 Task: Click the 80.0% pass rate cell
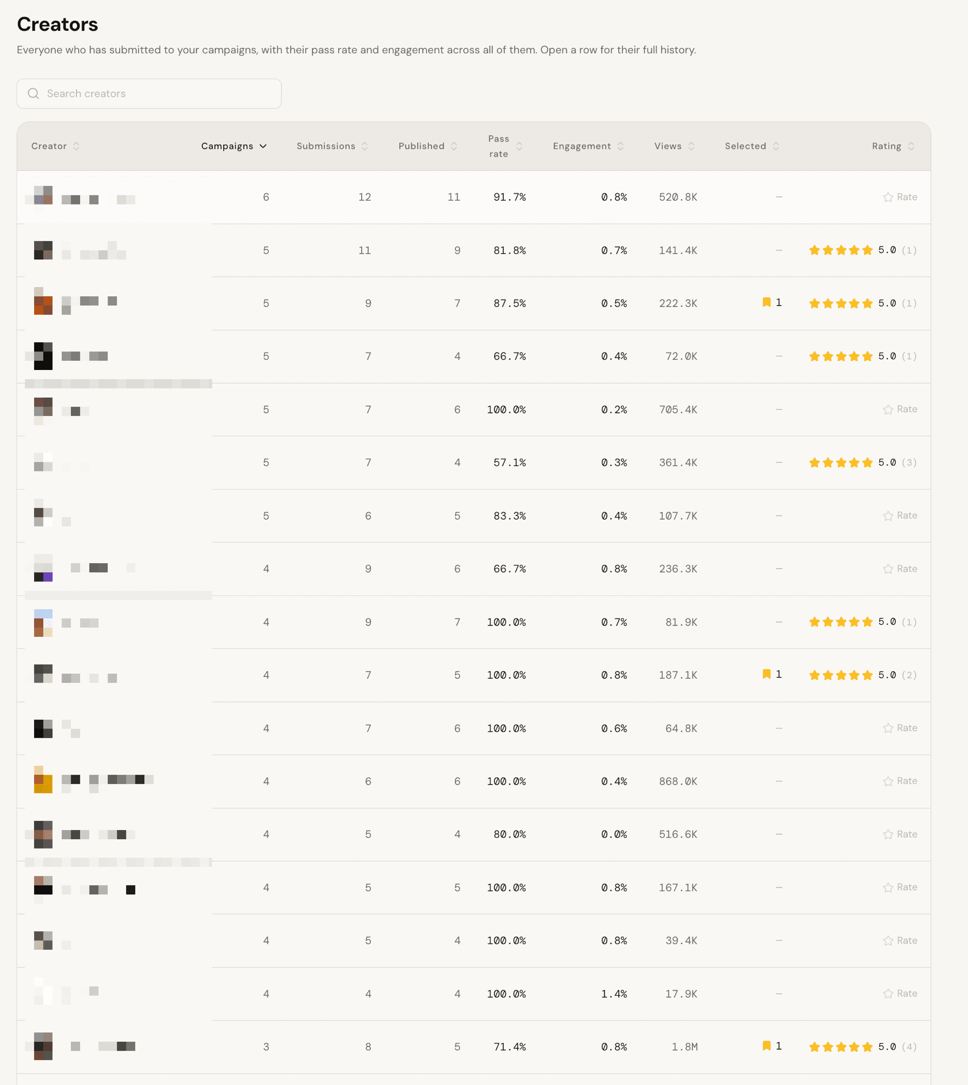(510, 834)
